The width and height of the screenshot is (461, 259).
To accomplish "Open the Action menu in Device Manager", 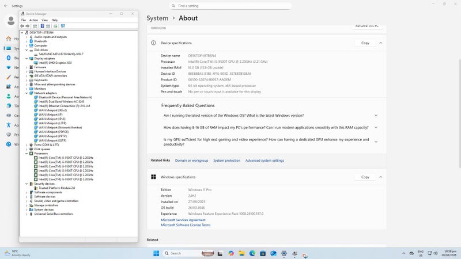I will point(33,20).
